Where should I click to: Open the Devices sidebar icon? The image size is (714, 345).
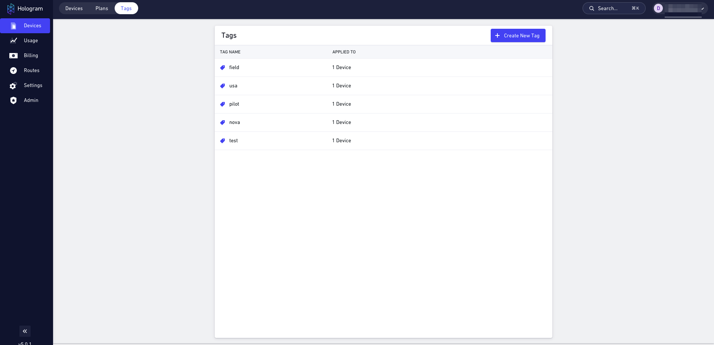[x=13, y=26]
